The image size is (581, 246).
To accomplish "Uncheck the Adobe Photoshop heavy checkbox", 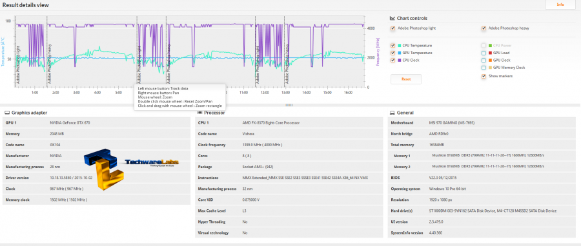I will 484,28.
